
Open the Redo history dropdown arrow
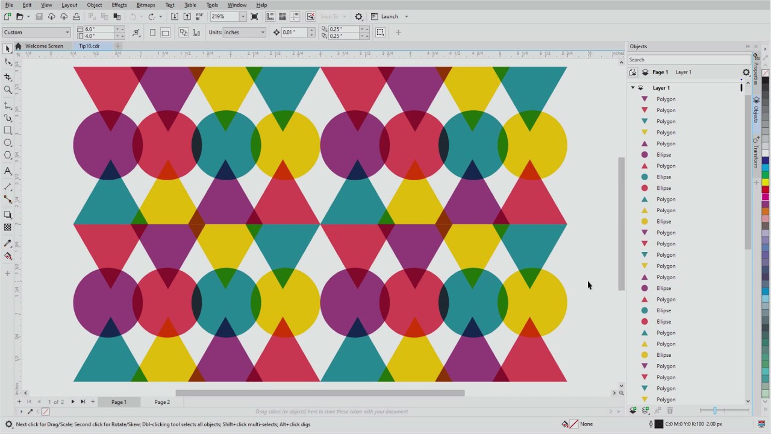pyautogui.click(x=160, y=16)
